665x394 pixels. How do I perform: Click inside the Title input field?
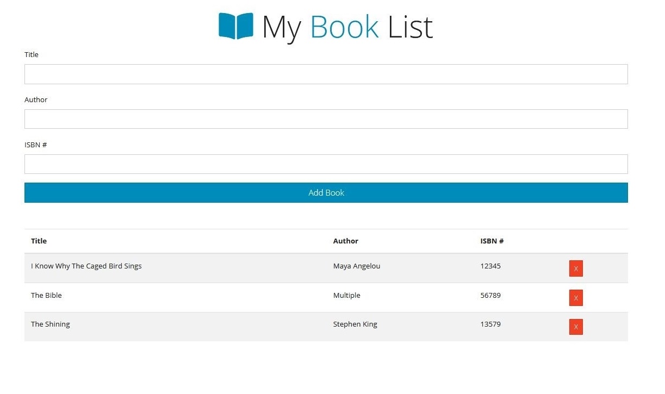326,74
